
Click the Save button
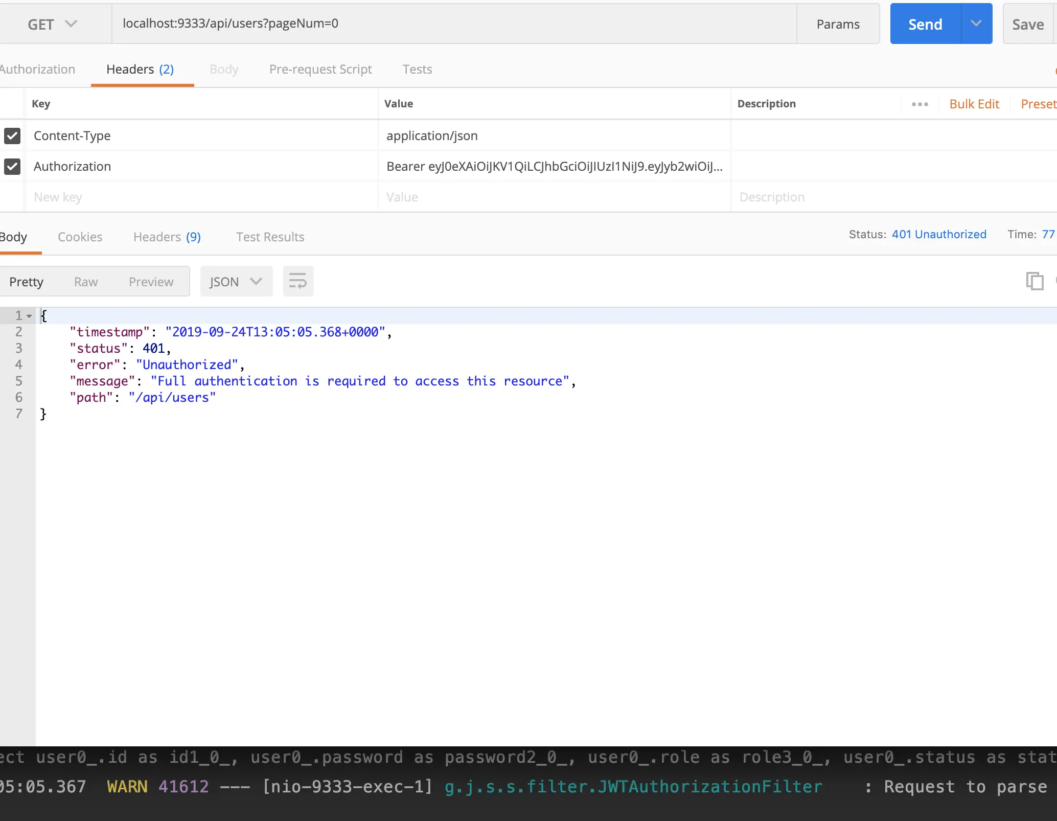[x=1027, y=24]
